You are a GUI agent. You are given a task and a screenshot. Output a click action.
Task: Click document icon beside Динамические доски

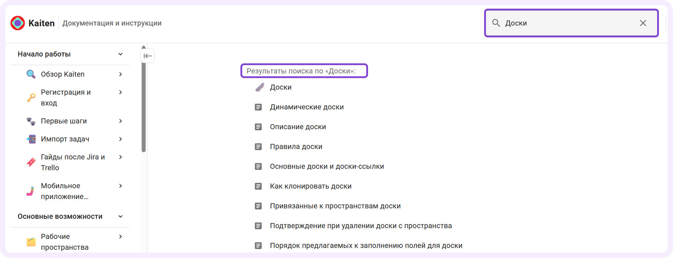258,107
